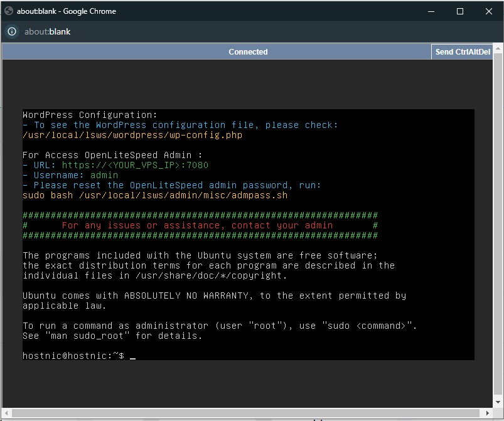Close the about:blank Chrome window
The image size is (504, 421).
489,11
